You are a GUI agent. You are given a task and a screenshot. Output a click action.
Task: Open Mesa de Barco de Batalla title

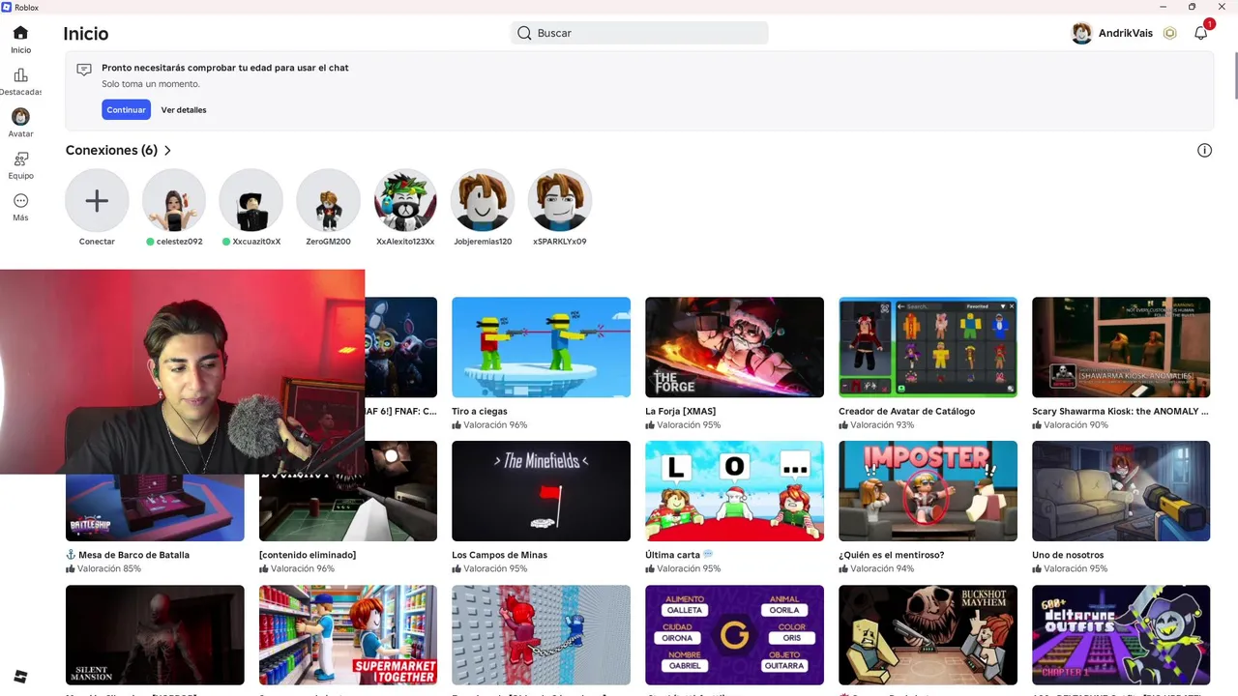point(127,555)
